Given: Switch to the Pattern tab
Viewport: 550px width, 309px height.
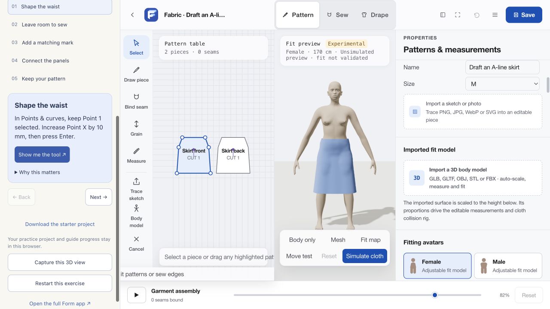Looking at the screenshot, I should coord(298,15).
